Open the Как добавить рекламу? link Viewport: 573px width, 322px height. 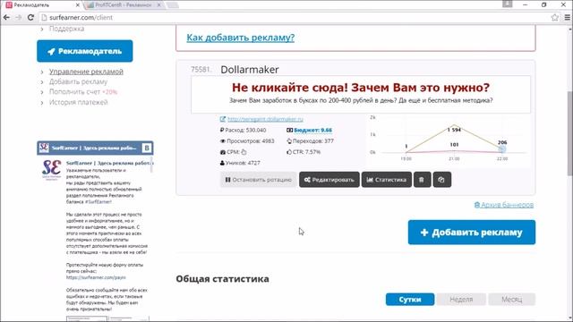241,38
